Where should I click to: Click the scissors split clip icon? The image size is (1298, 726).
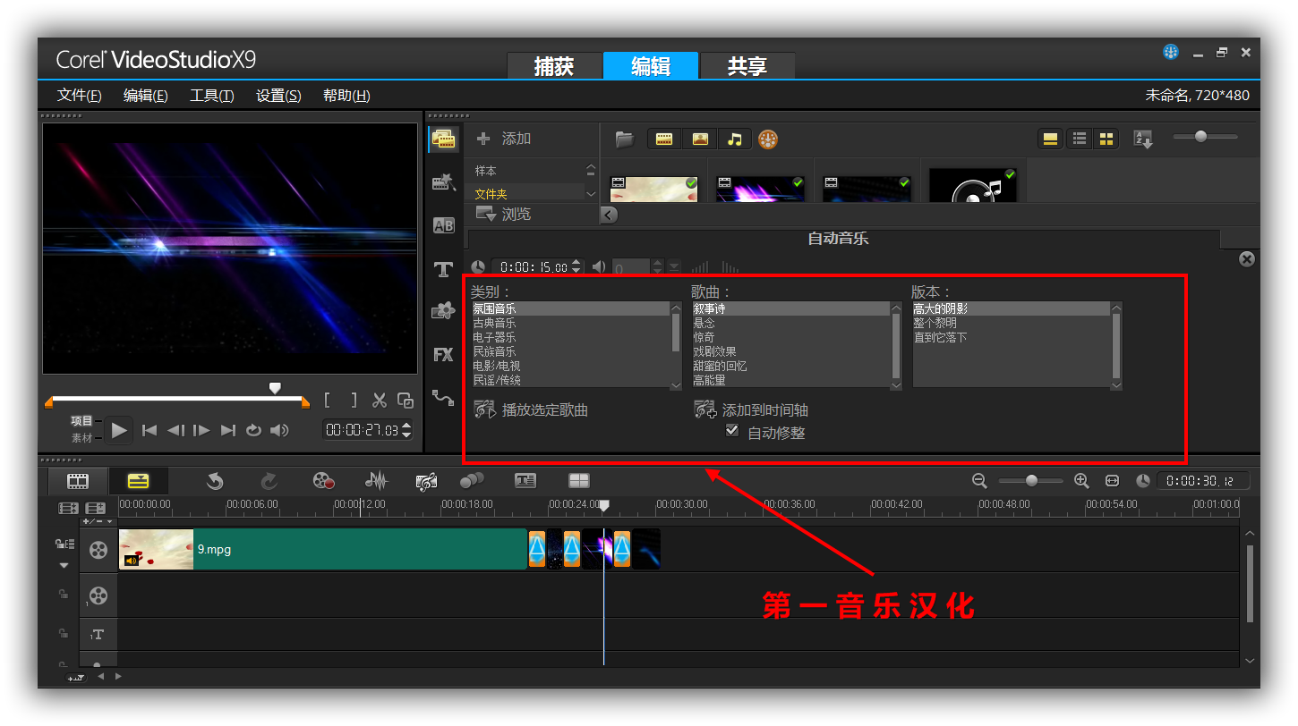(380, 401)
